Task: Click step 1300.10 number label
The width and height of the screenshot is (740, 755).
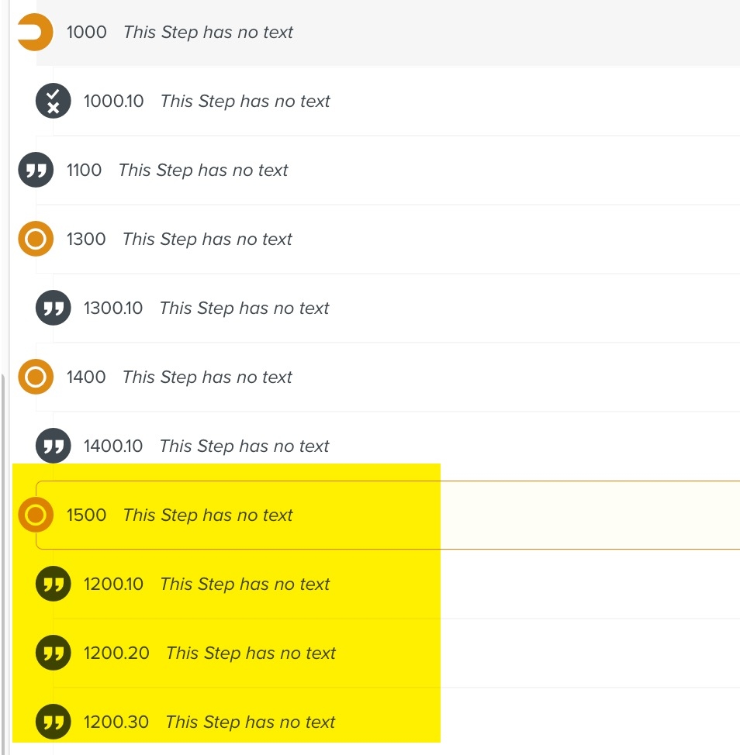Action: click(113, 309)
